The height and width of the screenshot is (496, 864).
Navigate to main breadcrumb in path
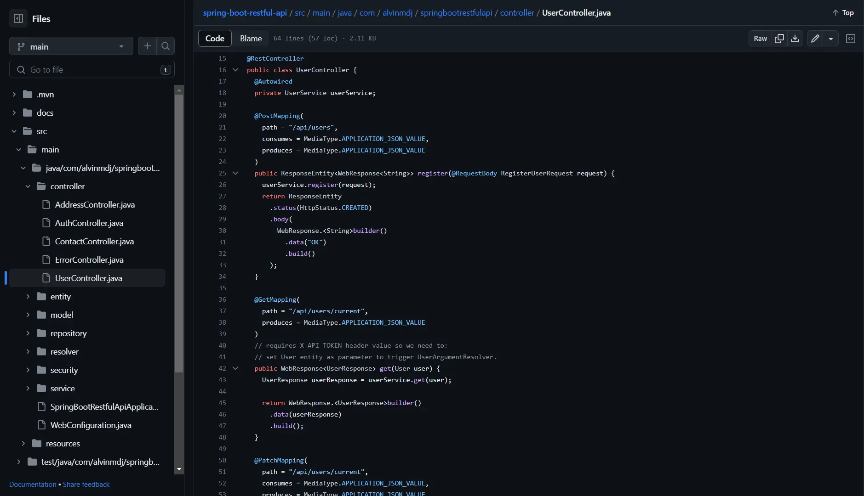(x=321, y=13)
